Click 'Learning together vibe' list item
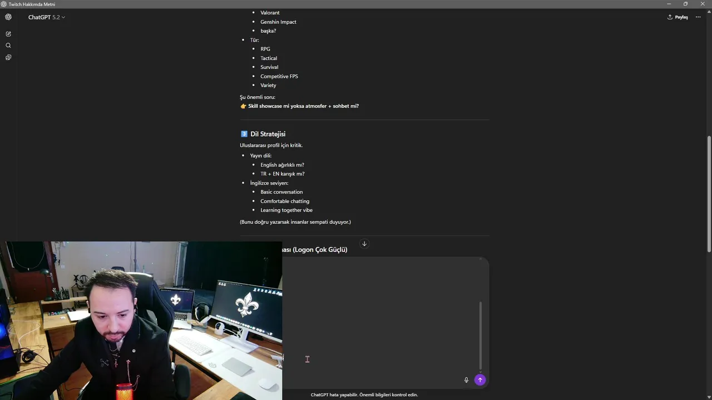Image resolution: width=712 pixels, height=400 pixels. [286, 210]
